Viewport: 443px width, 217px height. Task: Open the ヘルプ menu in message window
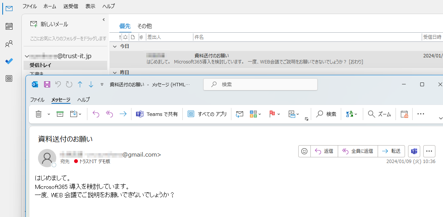84,100
